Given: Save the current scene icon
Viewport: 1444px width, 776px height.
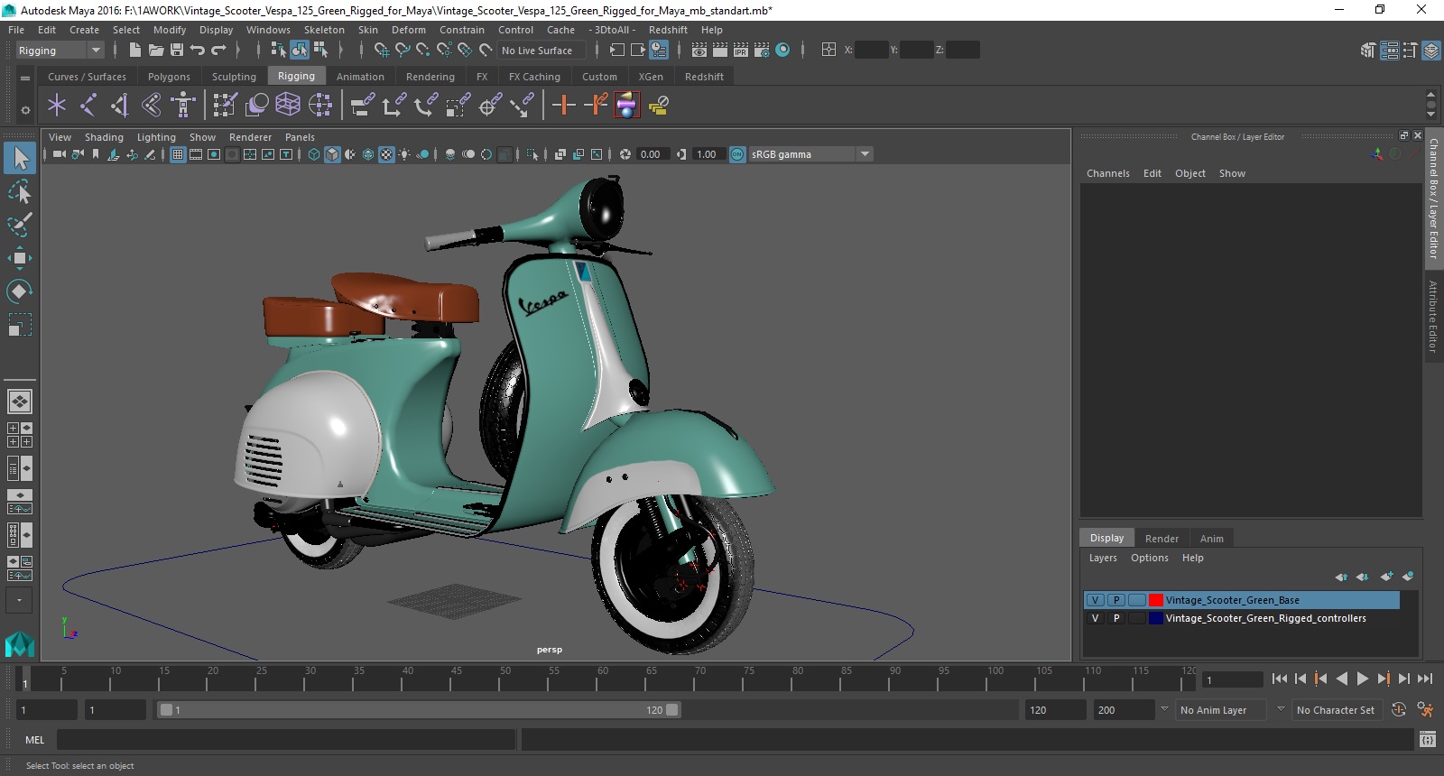Looking at the screenshot, I should 177,51.
